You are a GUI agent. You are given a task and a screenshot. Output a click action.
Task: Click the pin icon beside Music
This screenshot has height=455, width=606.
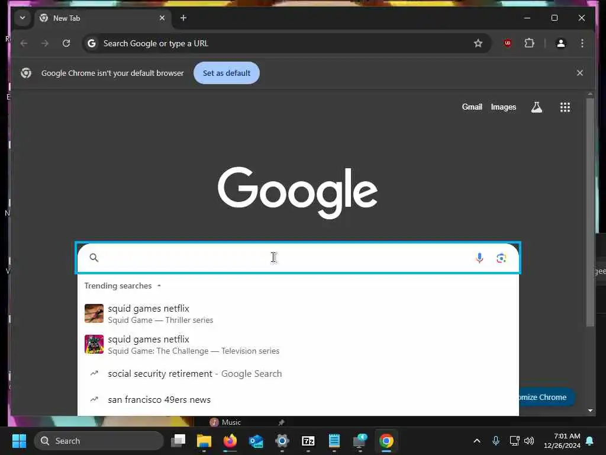281,422
